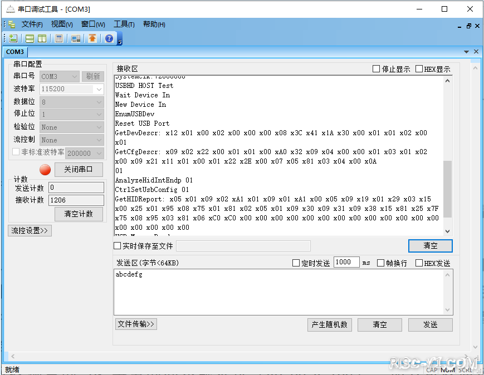Click the app icon in the menu bar
The image size is (484, 375).
tap(12, 24)
